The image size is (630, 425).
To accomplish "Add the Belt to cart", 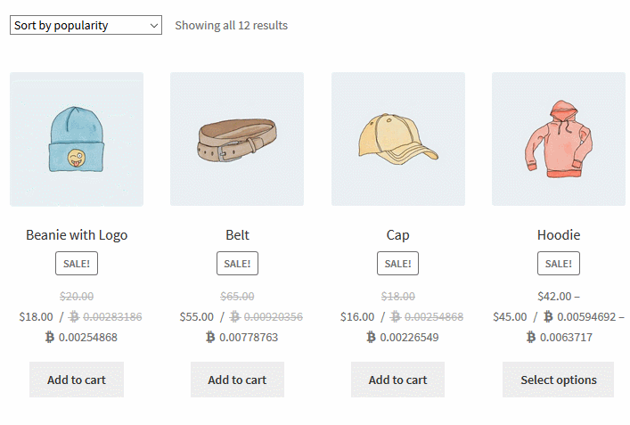I will (x=237, y=380).
